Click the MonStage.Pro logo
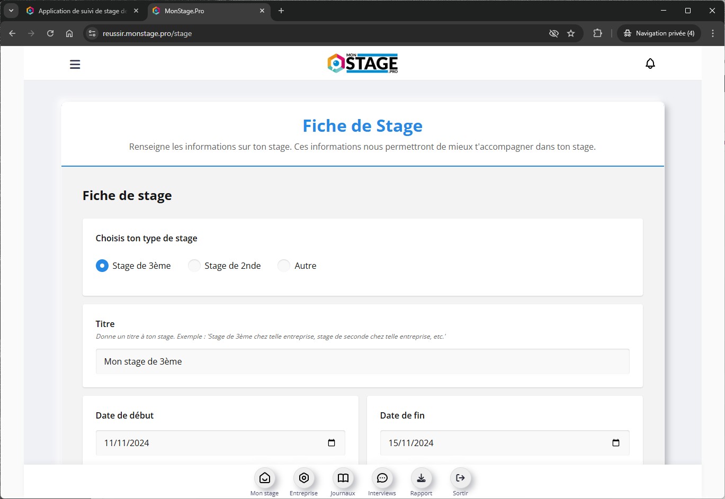This screenshot has height=499, width=725. click(x=363, y=63)
